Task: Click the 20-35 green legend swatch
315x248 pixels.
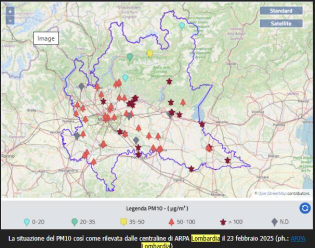Action: coord(74,222)
